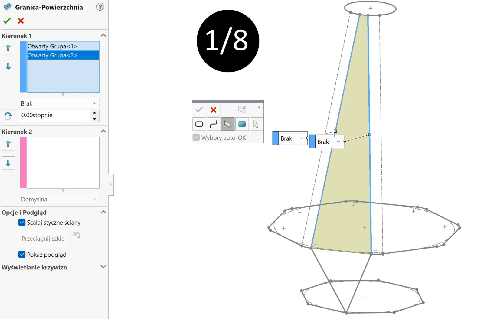Screen dimensions: 484x319
Task: Select Otwarty Grupa<2> in curves list
Action: click(63, 55)
